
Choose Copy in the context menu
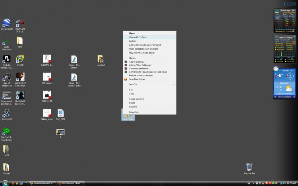(150, 94)
